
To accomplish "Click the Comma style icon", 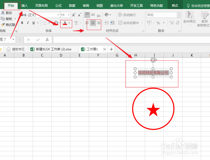I will coord(163,23).
